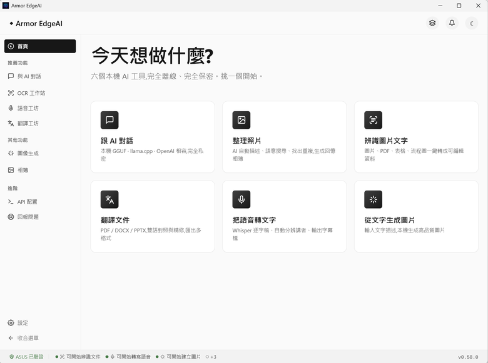Open 相簿 in sidebar

click(40, 170)
